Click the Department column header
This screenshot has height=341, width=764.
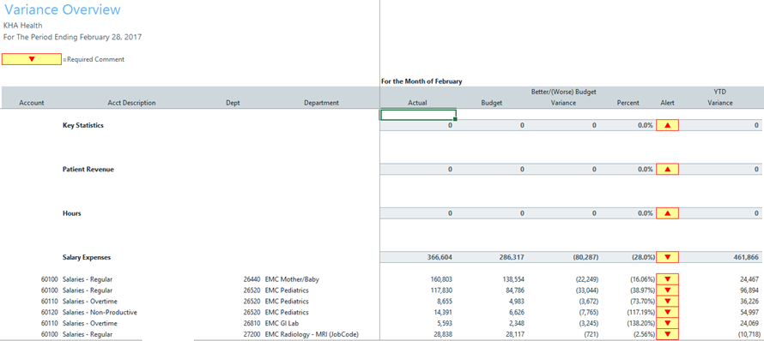point(321,103)
